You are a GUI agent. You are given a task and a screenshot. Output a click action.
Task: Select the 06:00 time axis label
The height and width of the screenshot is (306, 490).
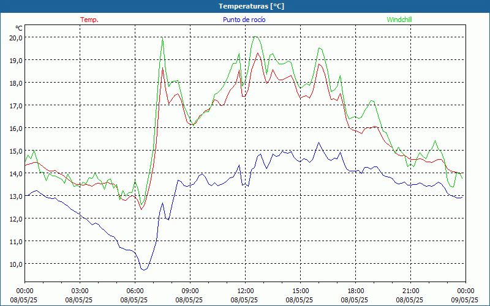tap(135, 291)
